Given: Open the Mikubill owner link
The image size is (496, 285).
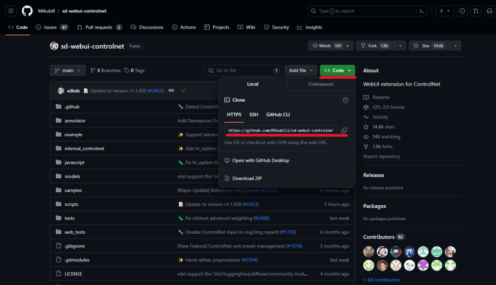Looking at the screenshot, I should (x=46, y=11).
